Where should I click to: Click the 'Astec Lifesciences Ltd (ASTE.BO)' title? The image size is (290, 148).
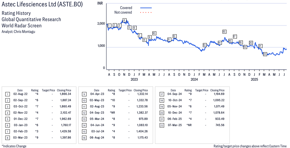coord(42,4)
